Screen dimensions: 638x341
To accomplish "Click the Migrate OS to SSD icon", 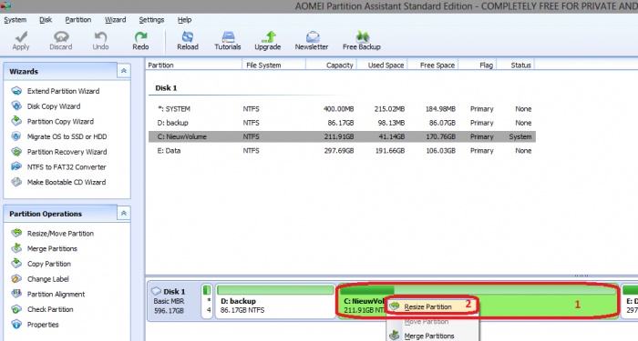I will pyautogui.click(x=16, y=136).
